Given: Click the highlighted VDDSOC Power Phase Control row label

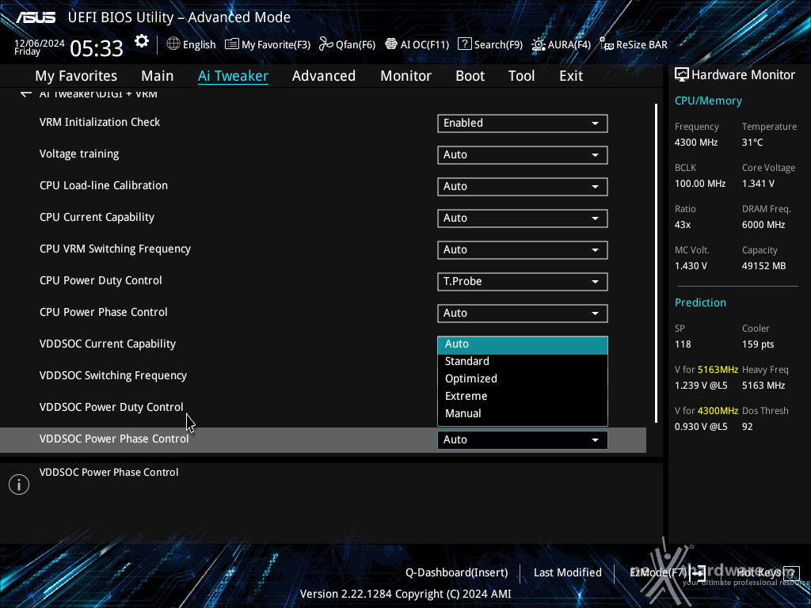Looking at the screenshot, I should point(114,439).
